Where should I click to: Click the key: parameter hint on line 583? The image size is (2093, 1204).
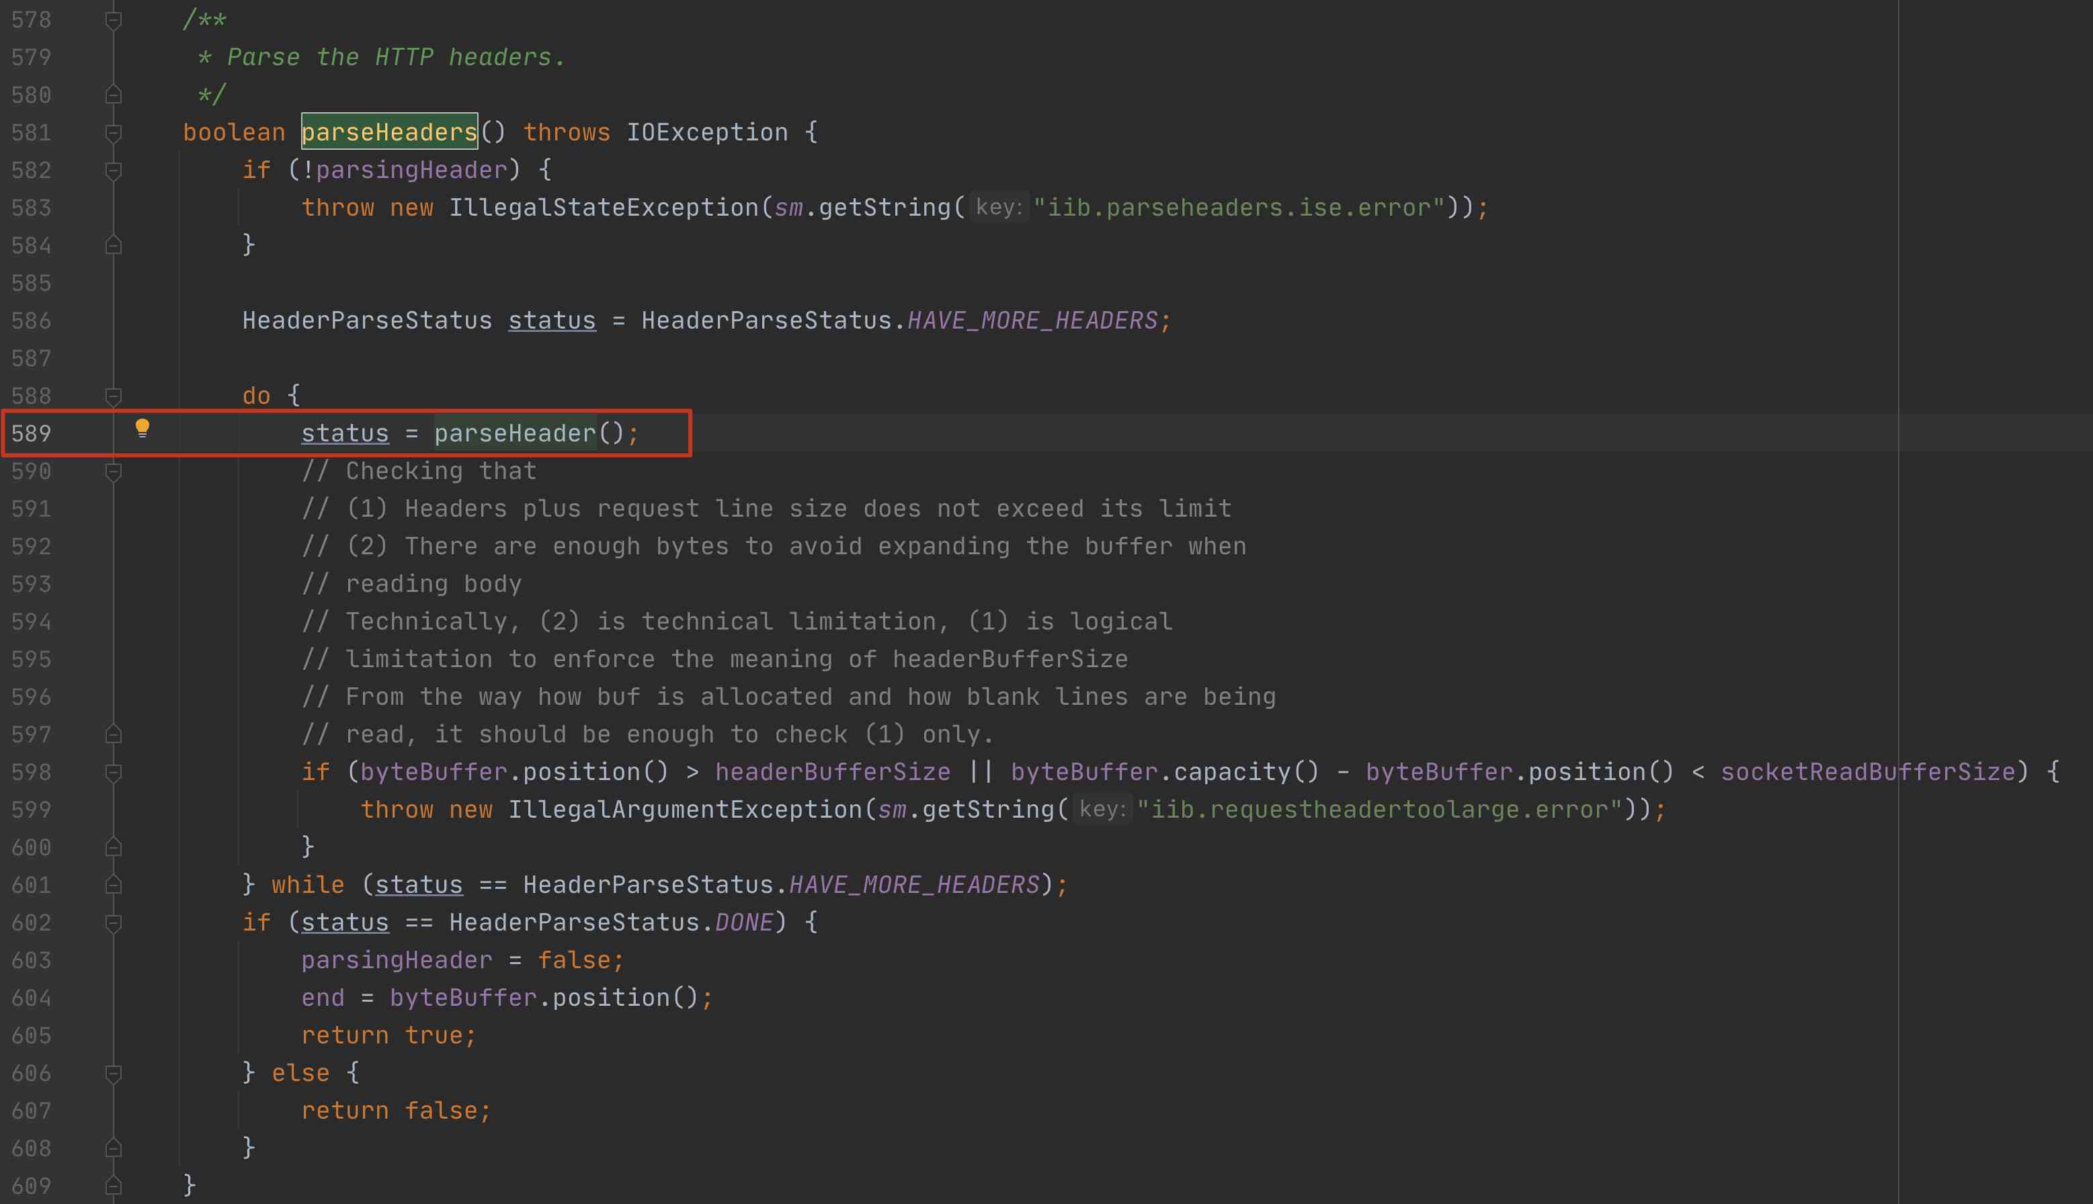[999, 208]
